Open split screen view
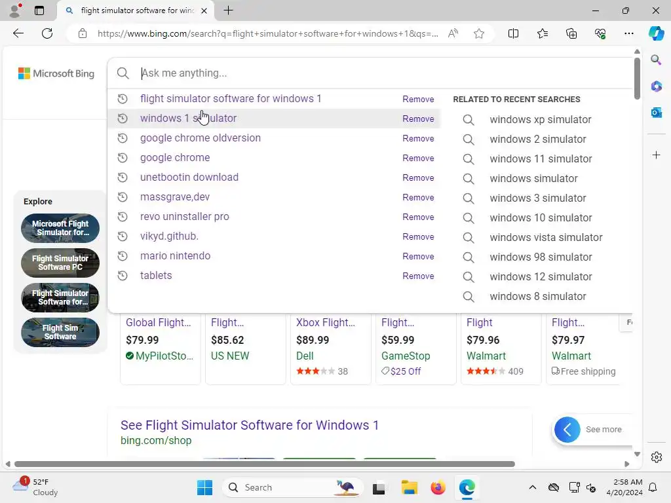The width and height of the screenshot is (671, 503). [x=513, y=33]
